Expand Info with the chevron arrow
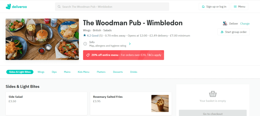This screenshot has height=116, width=260. (130, 44)
